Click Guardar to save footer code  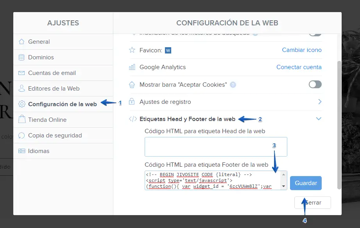pyautogui.click(x=306, y=183)
